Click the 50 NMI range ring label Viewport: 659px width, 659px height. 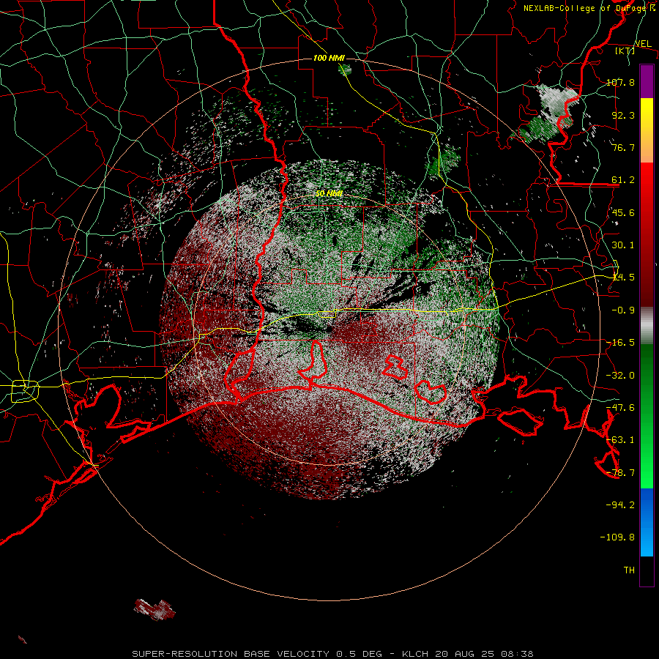point(329,194)
